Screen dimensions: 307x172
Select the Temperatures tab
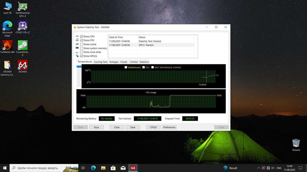(85, 62)
